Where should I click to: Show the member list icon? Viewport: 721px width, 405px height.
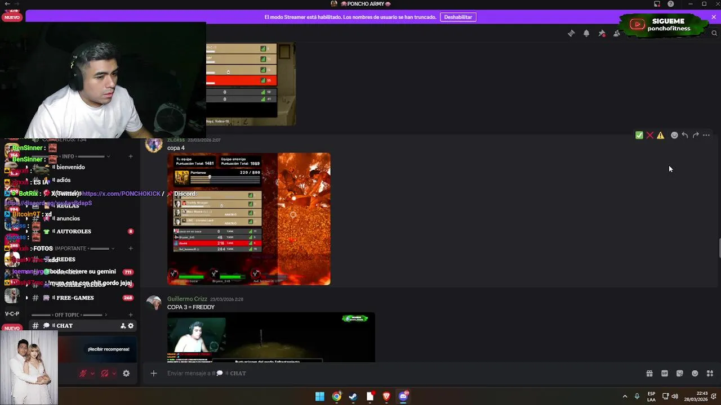point(616,33)
